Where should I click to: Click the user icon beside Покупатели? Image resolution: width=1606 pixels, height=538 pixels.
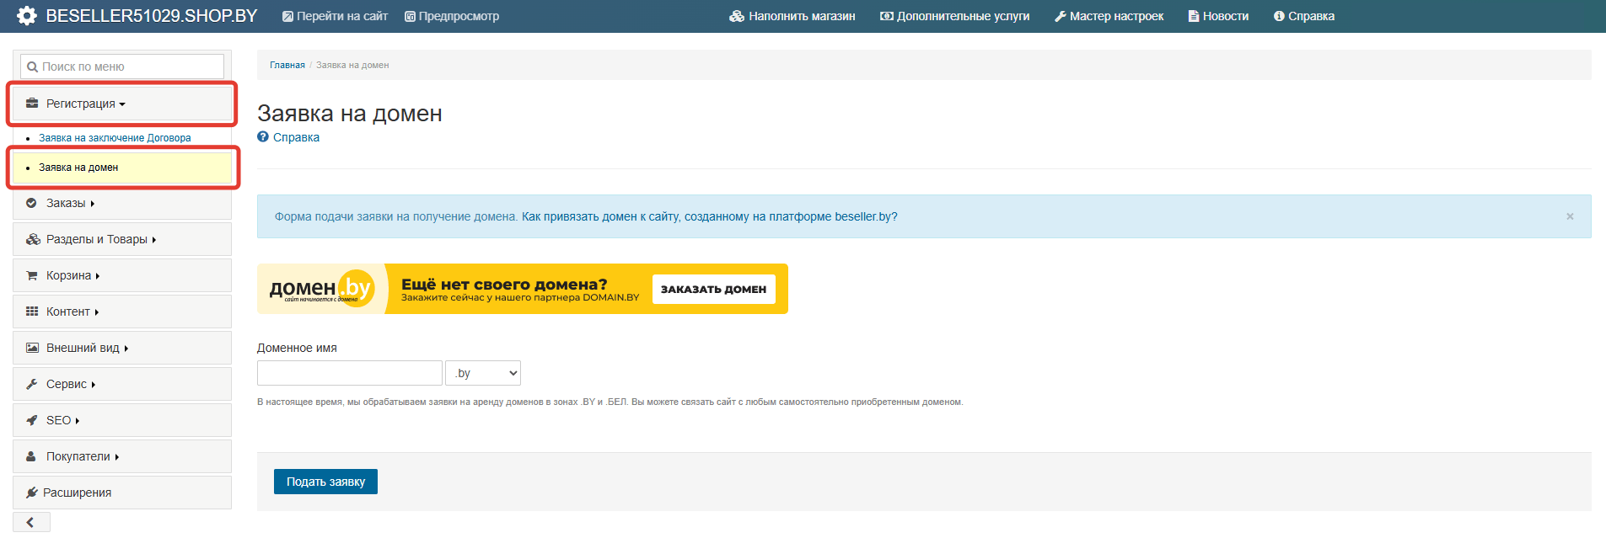31,456
